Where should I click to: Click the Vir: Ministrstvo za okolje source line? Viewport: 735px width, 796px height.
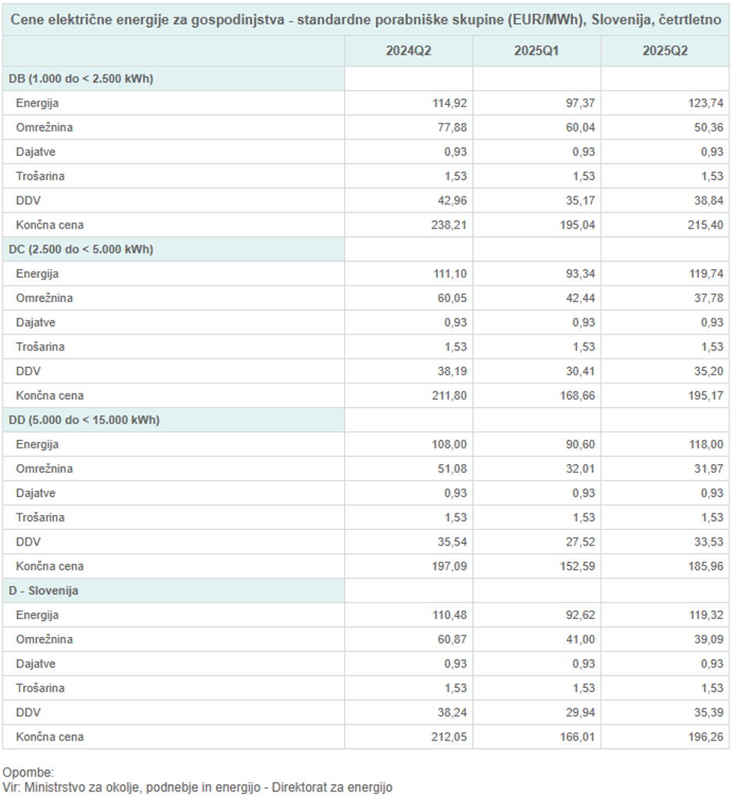click(x=197, y=787)
